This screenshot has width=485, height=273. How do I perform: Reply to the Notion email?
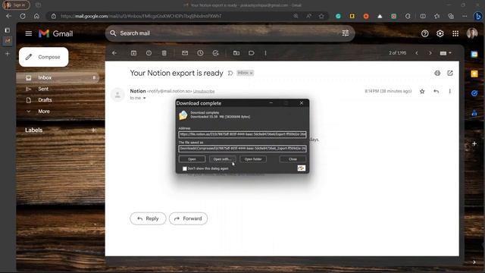tap(148, 218)
